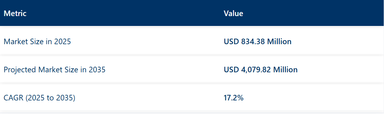Click the Metric column header
The image size is (384, 114).
[x=15, y=14]
